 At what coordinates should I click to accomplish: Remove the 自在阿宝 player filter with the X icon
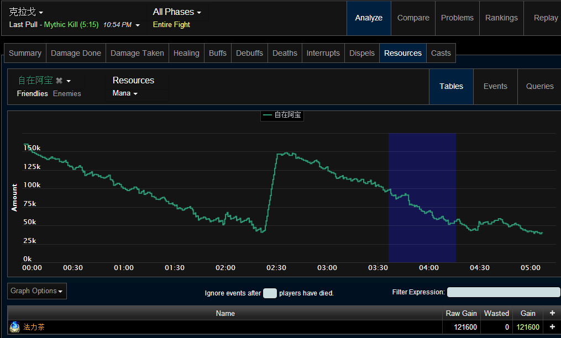pyautogui.click(x=59, y=81)
